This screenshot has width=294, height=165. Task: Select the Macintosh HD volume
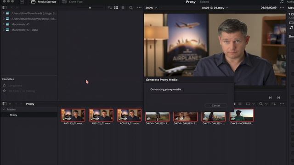(x=20, y=24)
